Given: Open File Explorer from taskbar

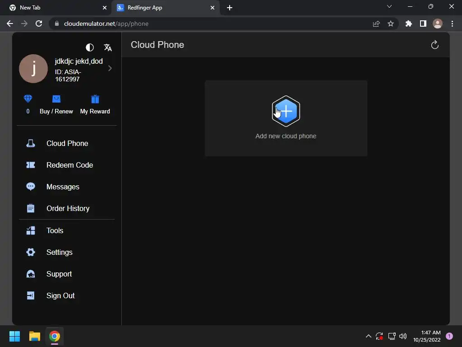Looking at the screenshot, I should coord(34,336).
